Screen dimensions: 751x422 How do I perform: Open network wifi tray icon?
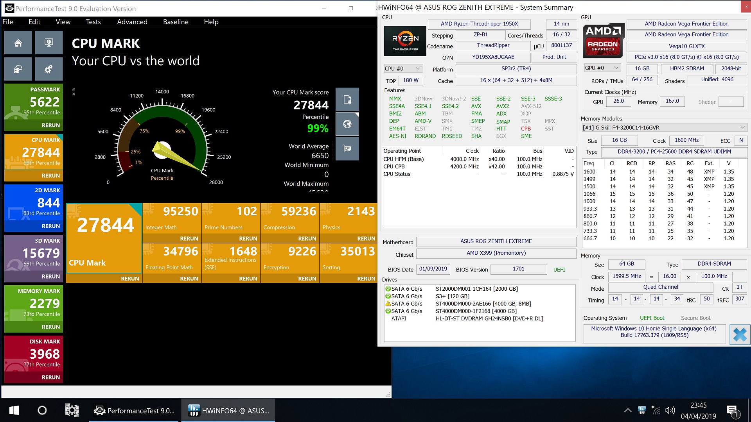click(656, 410)
